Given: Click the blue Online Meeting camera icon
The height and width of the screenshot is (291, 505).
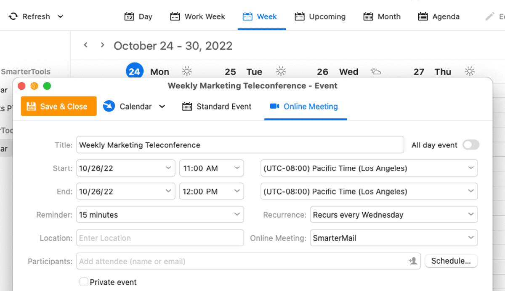Looking at the screenshot, I should 274,107.
